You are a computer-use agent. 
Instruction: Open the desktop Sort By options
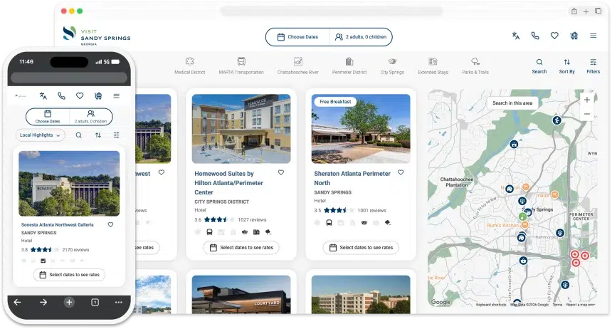[566, 66]
